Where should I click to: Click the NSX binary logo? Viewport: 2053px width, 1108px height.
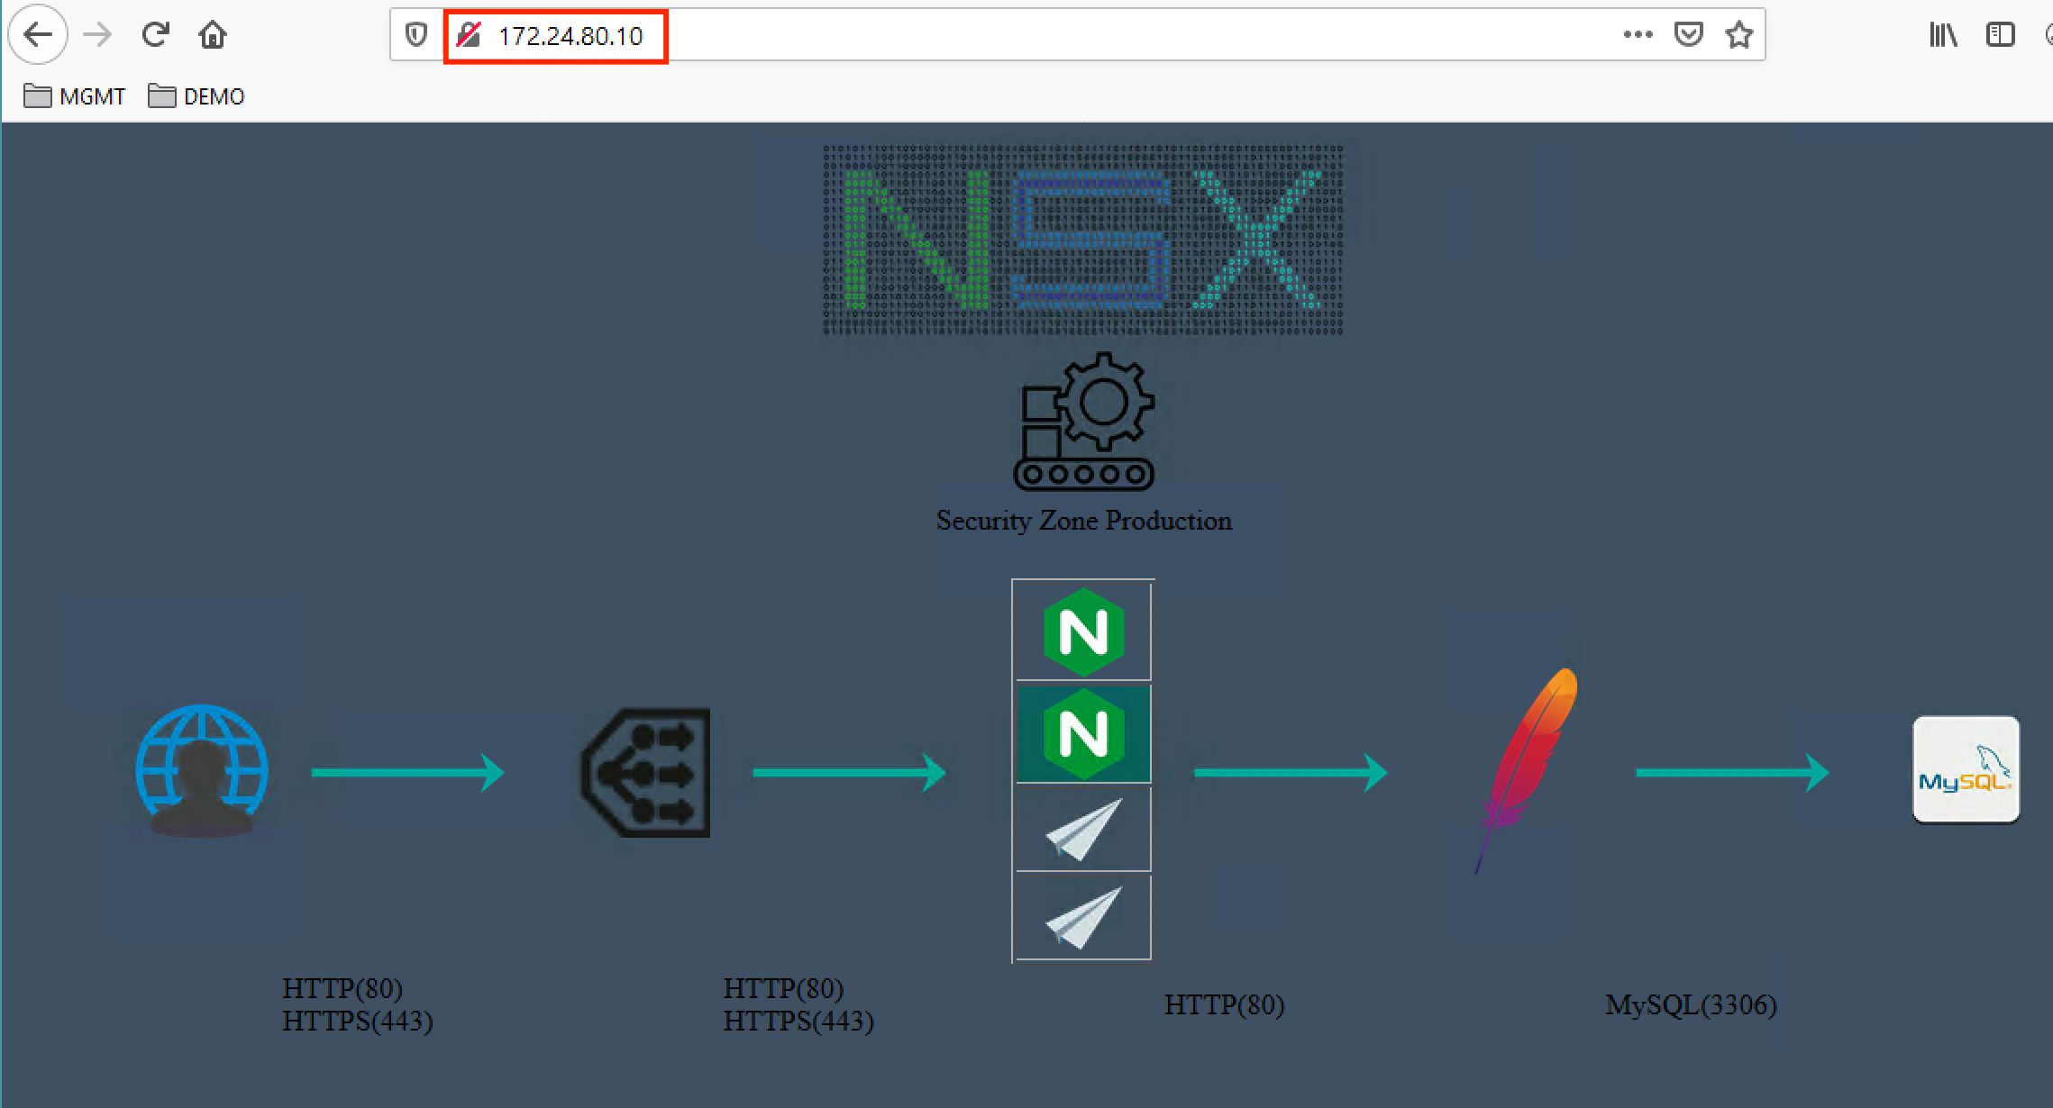(x=1082, y=240)
